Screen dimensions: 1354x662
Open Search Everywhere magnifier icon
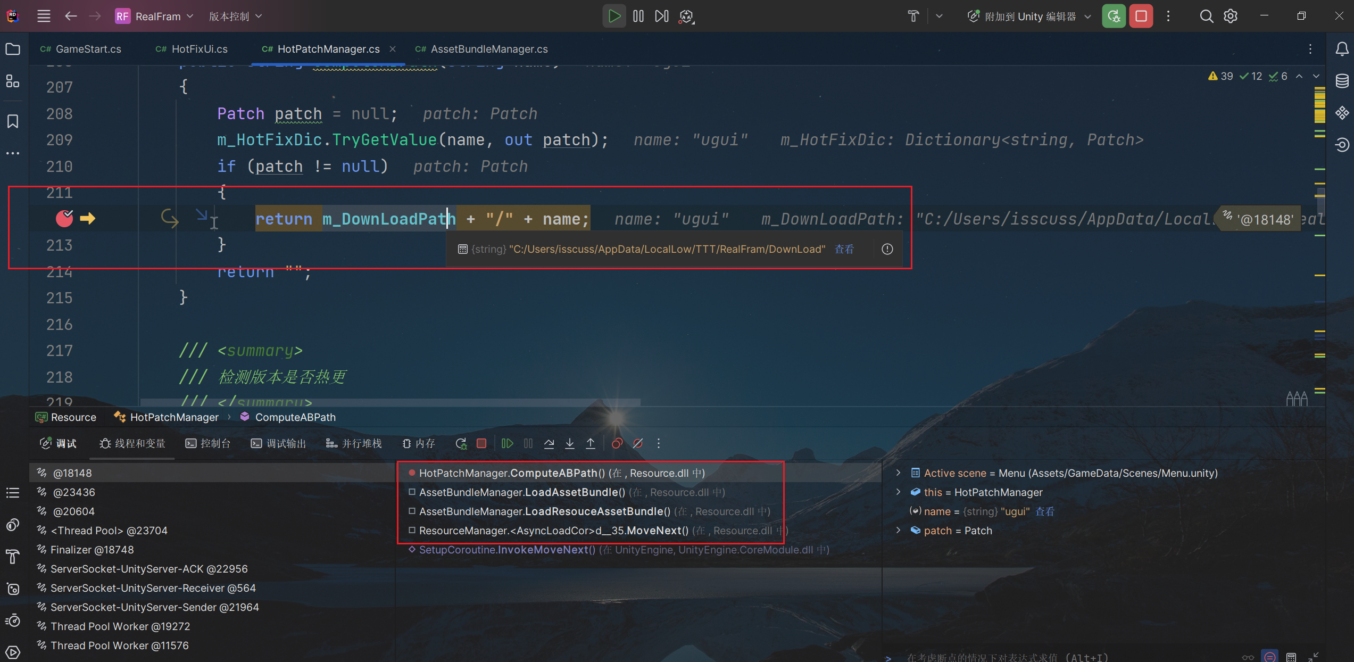click(x=1206, y=16)
